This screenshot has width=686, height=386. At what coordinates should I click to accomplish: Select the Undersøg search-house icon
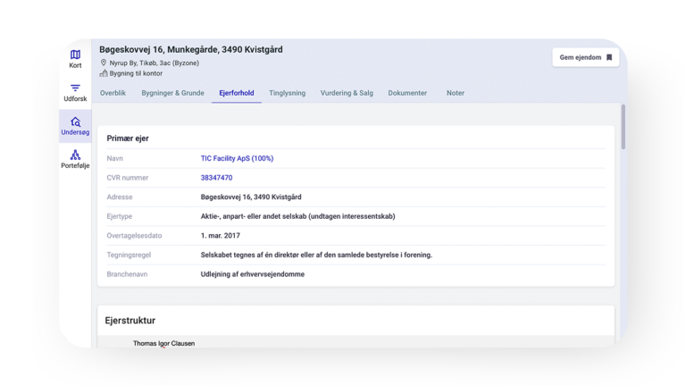[75, 122]
